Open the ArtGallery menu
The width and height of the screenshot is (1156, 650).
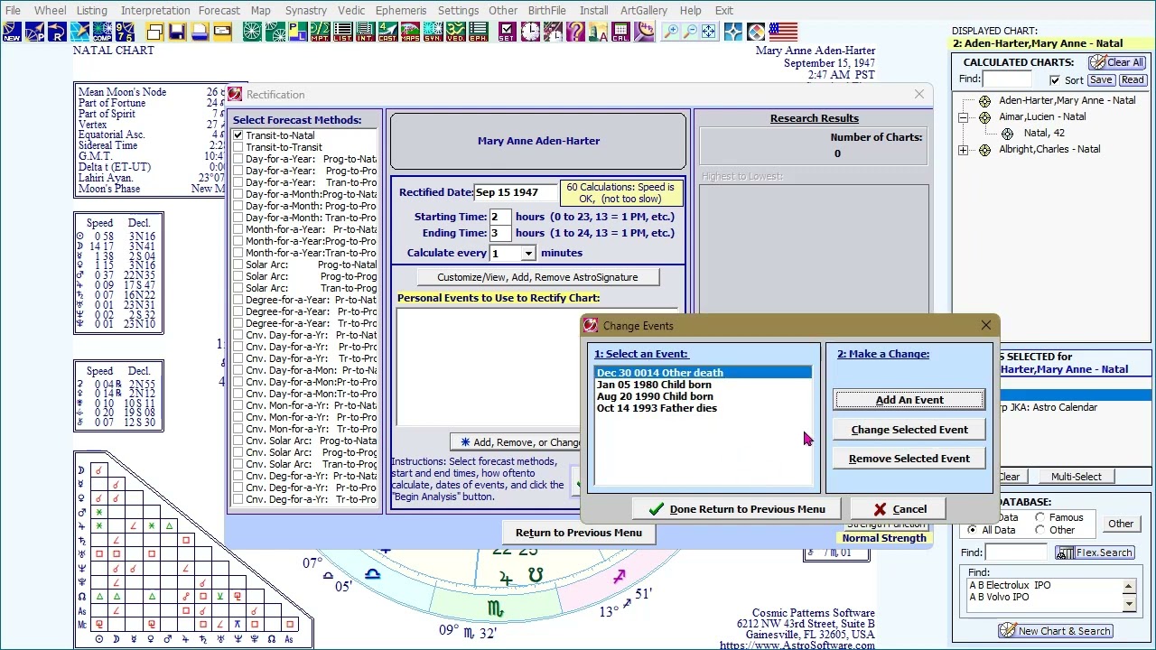[644, 10]
